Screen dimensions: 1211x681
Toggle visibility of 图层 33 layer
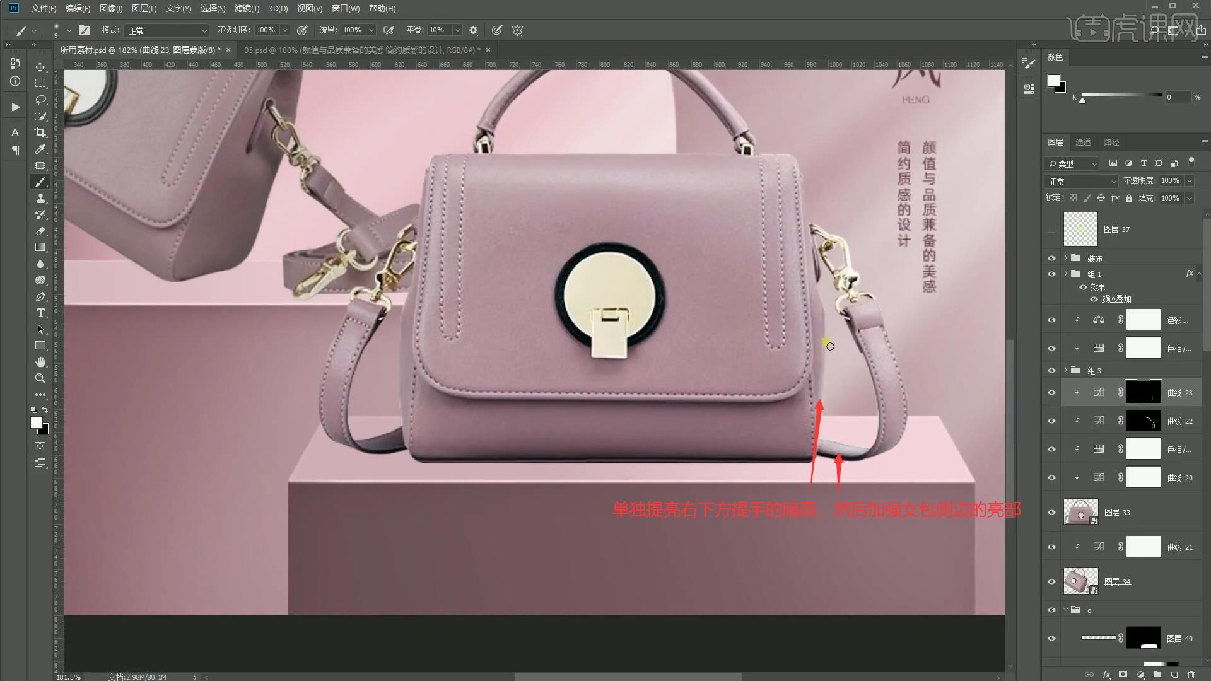(x=1051, y=512)
